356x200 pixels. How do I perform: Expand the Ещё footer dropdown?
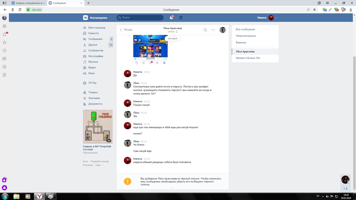99,165
